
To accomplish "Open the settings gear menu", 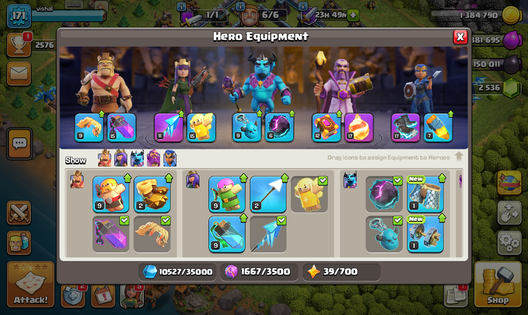I will (x=510, y=242).
